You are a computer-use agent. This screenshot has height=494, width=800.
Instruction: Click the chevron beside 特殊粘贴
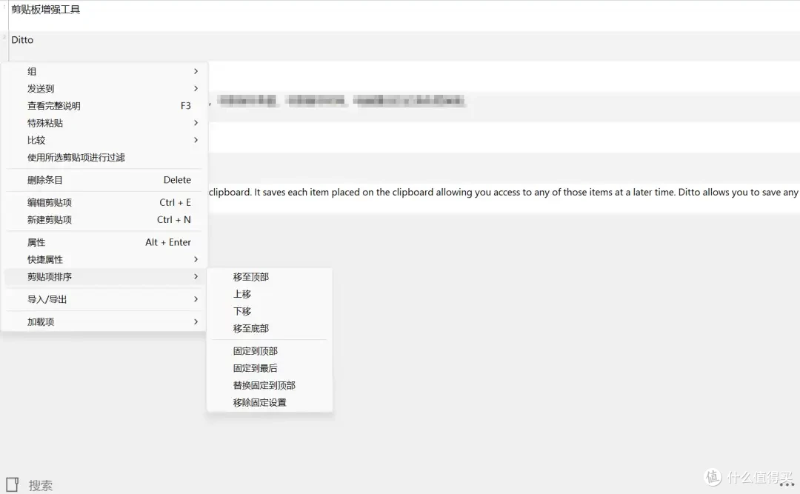tap(196, 123)
